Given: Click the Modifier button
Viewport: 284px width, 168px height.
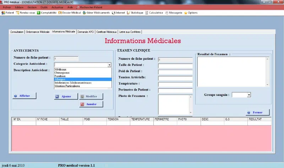Looking at the screenshot, I should [x=91, y=97].
